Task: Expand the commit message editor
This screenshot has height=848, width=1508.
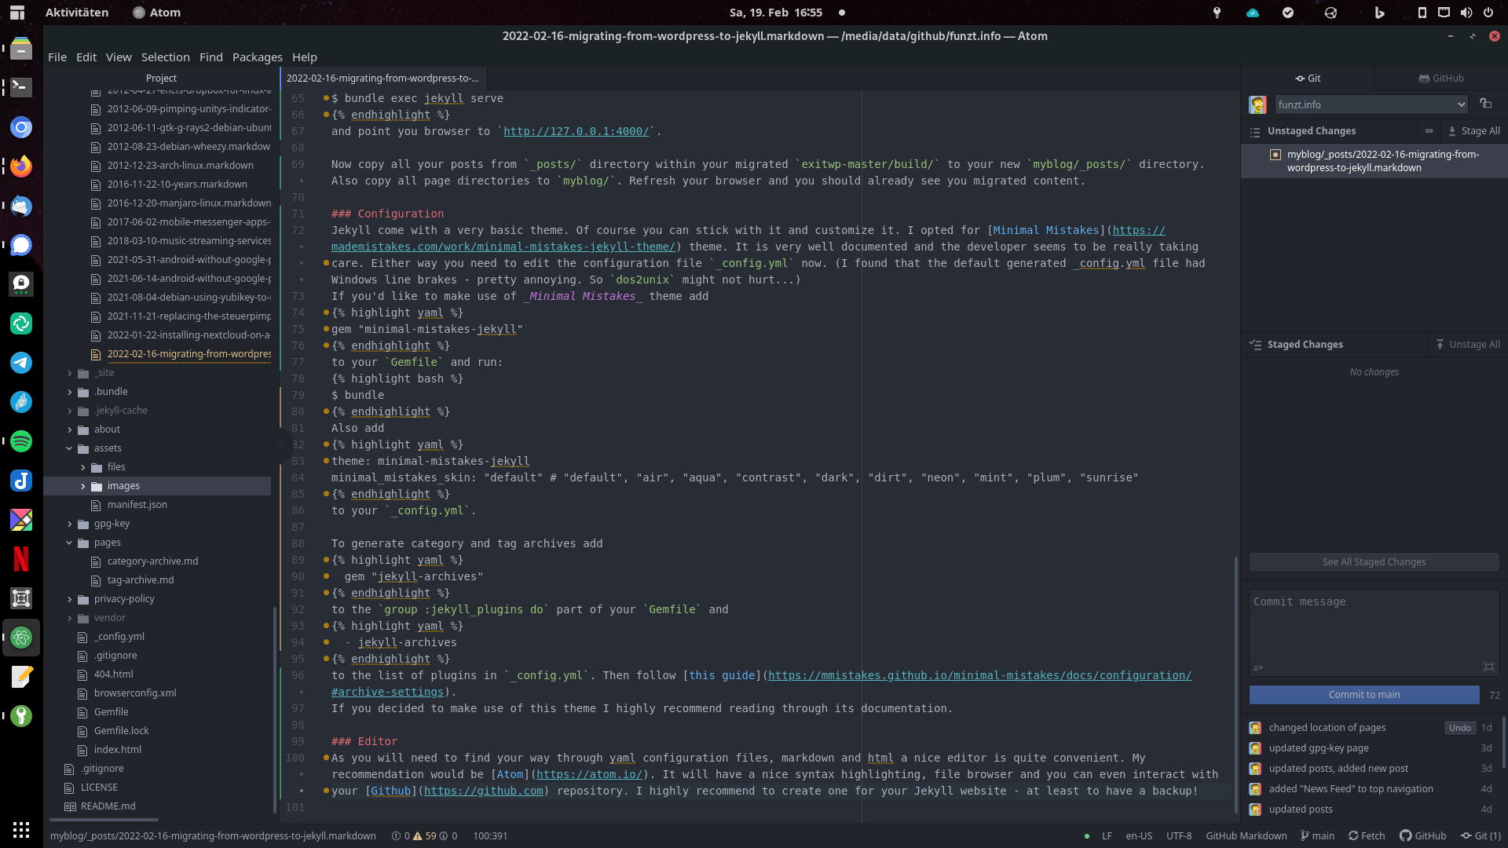Action: pyautogui.click(x=1488, y=667)
